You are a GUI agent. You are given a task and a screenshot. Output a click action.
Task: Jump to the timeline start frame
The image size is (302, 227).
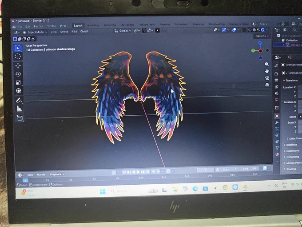coord(124,172)
